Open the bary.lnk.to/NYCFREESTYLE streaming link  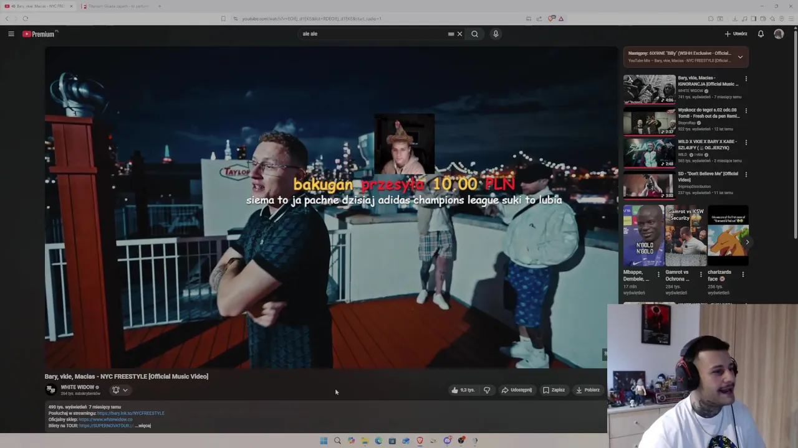tap(131, 413)
